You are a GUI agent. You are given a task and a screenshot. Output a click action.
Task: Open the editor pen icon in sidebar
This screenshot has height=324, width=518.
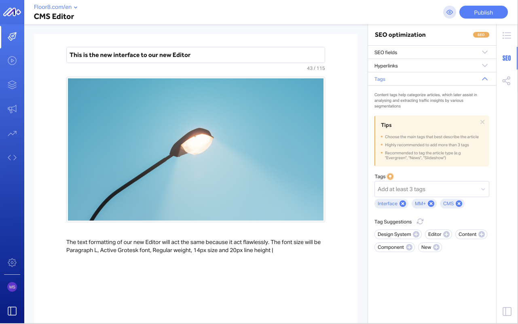12,37
